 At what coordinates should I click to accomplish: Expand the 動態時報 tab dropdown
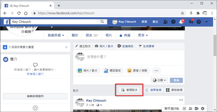tap(56, 35)
